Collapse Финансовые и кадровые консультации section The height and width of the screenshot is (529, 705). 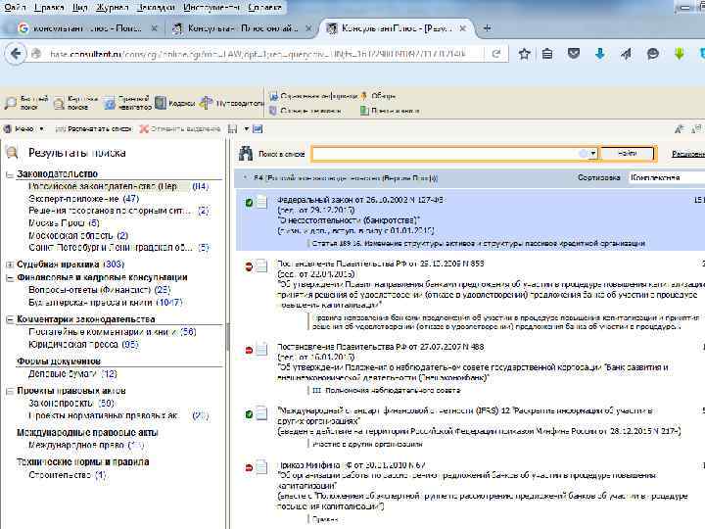(10, 278)
